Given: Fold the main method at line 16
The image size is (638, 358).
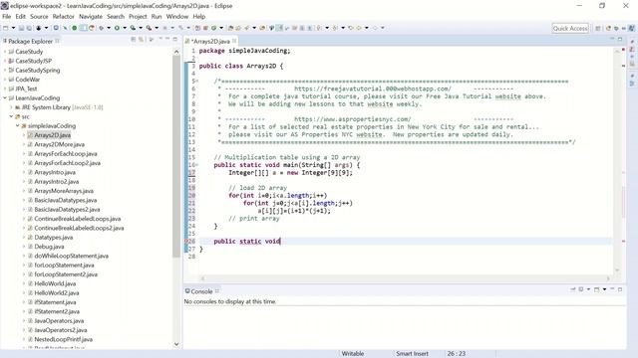Looking at the screenshot, I should [x=197, y=165].
